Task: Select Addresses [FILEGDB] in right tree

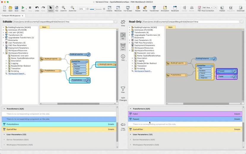Action: point(143,30)
